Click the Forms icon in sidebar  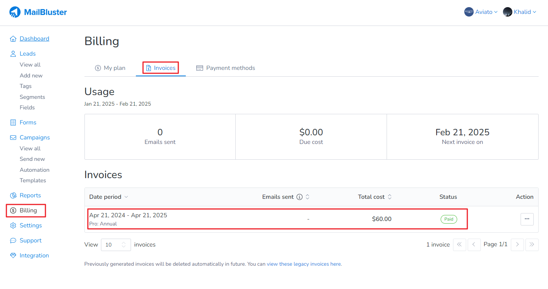click(13, 123)
